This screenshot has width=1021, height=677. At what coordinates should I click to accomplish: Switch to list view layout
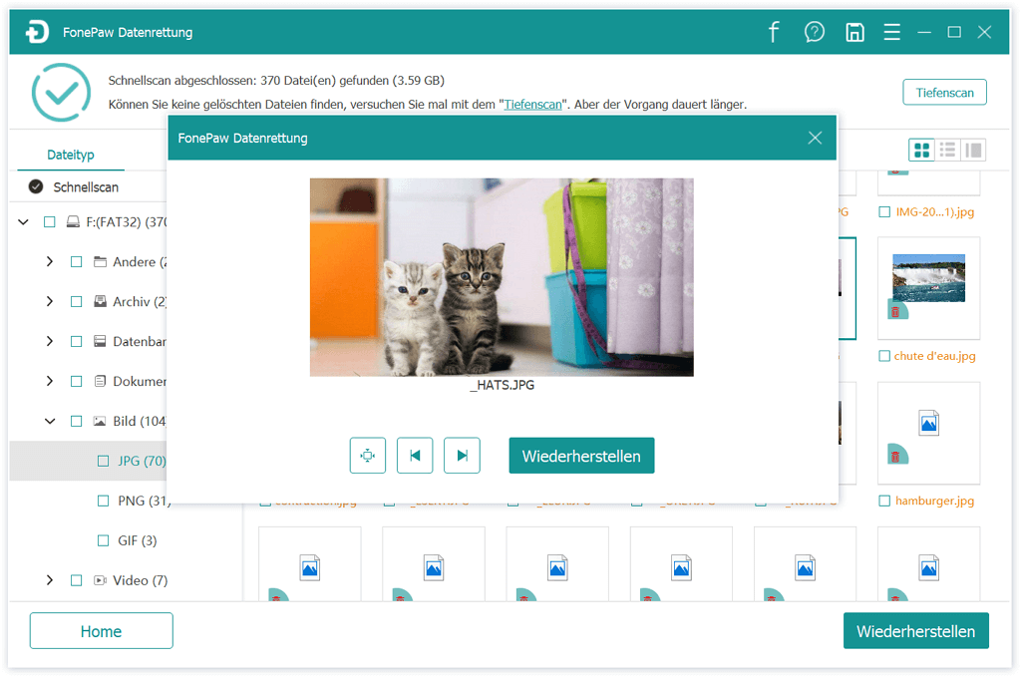point(948,151)
